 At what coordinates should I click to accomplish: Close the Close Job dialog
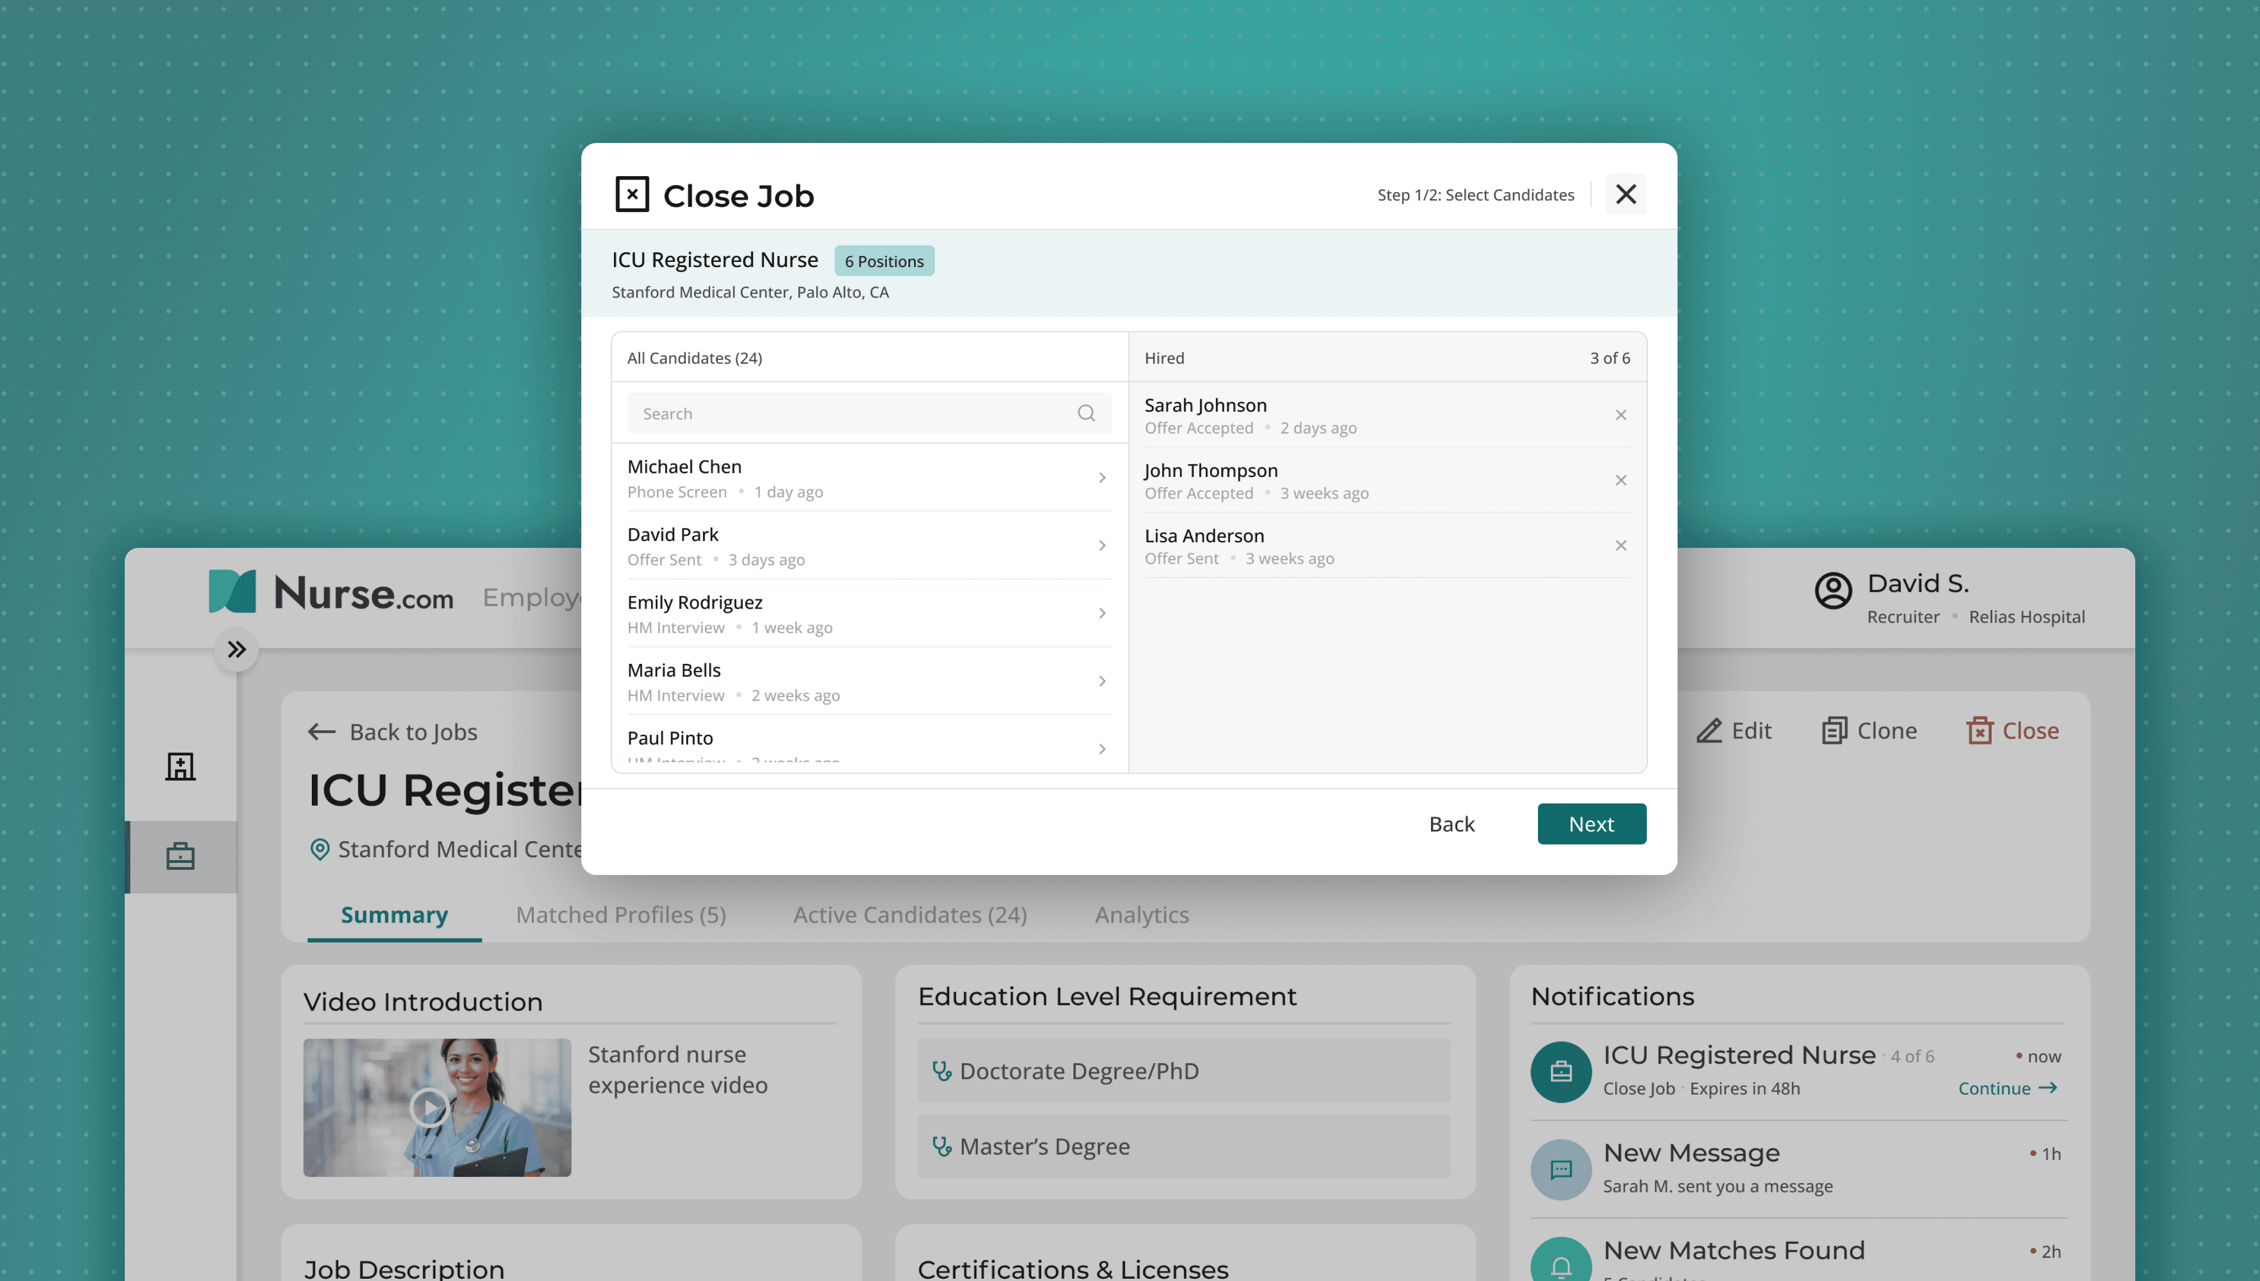coord(1625,194)
